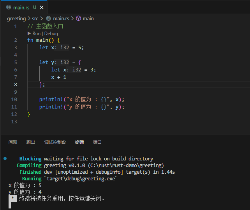Click the Rust icon in the breadcrumb

pos(48,18)
